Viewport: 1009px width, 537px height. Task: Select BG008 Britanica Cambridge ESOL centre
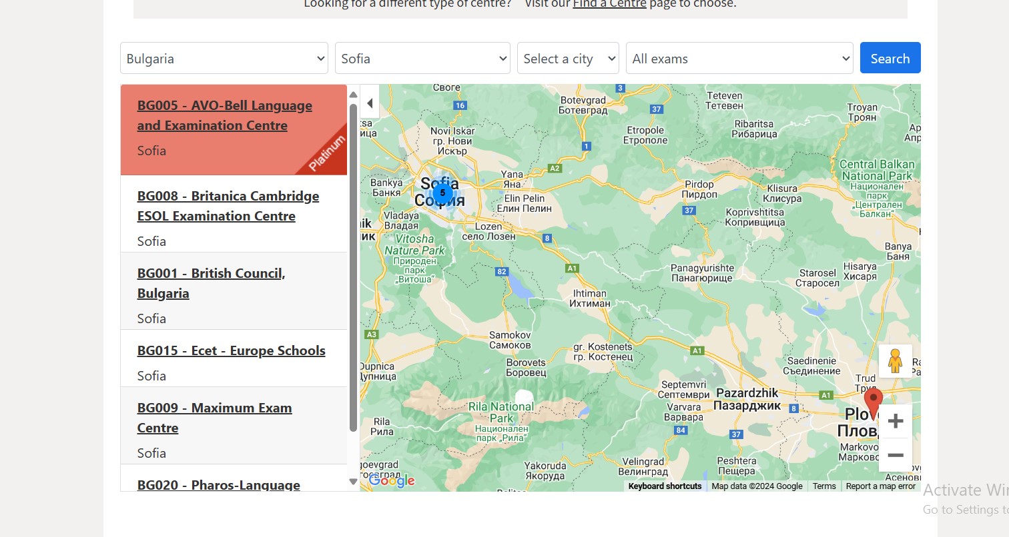(228, 206)
